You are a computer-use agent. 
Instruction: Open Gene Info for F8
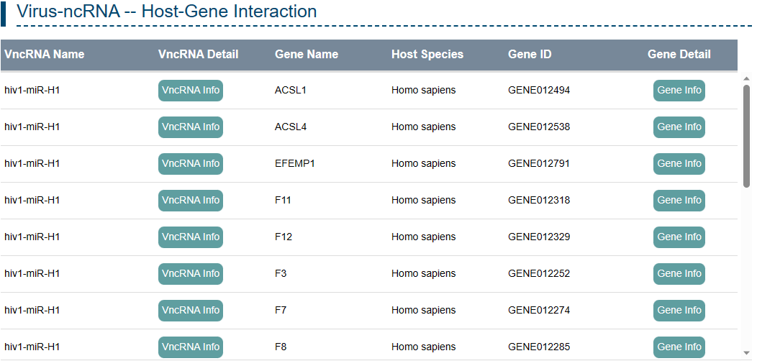(x=679, y=347)
